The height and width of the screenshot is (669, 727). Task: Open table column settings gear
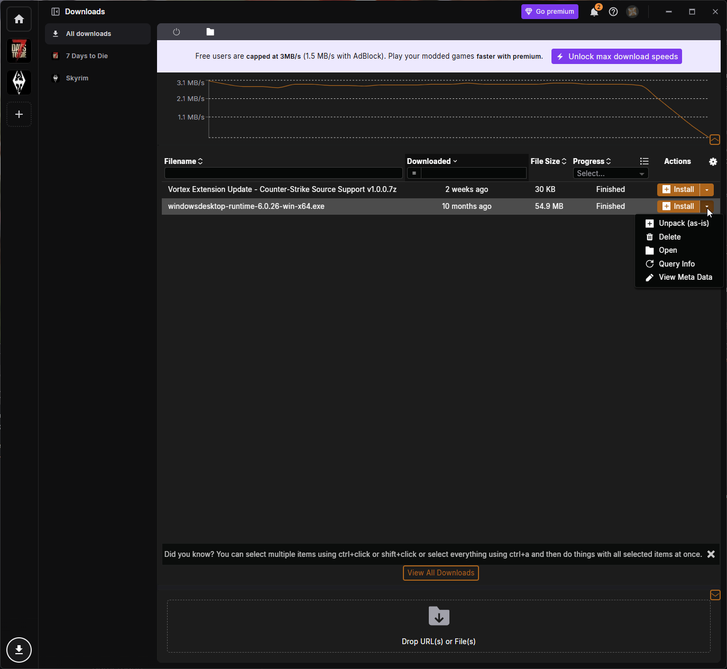click(713, 162)
